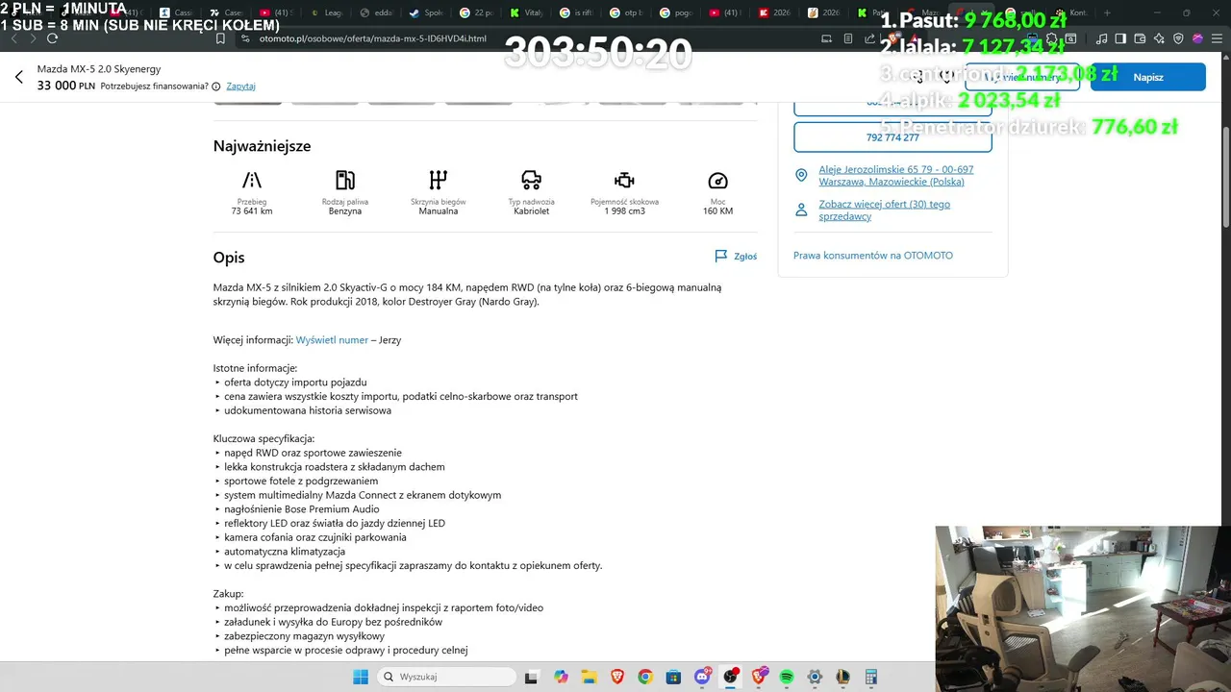
Task: Open Copilot from the taskbar
Action: pyautogui.click(x=561, y=677)
